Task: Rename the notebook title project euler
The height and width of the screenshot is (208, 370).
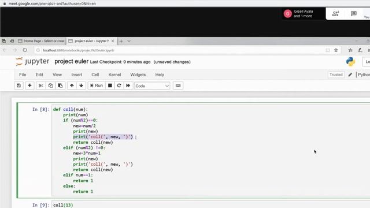Action: tap(71, 62)
